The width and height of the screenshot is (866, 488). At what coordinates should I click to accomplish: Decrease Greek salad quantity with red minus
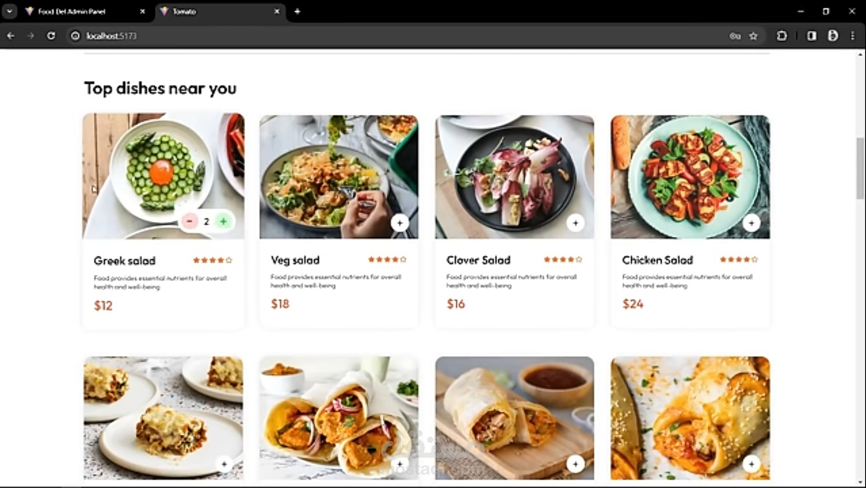190,221
